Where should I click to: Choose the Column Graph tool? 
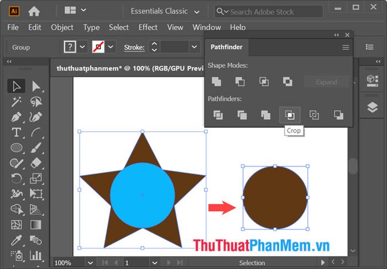click(x=36, y=255)
